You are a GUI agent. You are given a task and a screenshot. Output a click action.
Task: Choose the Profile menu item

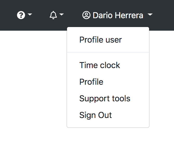click(108, 82)
